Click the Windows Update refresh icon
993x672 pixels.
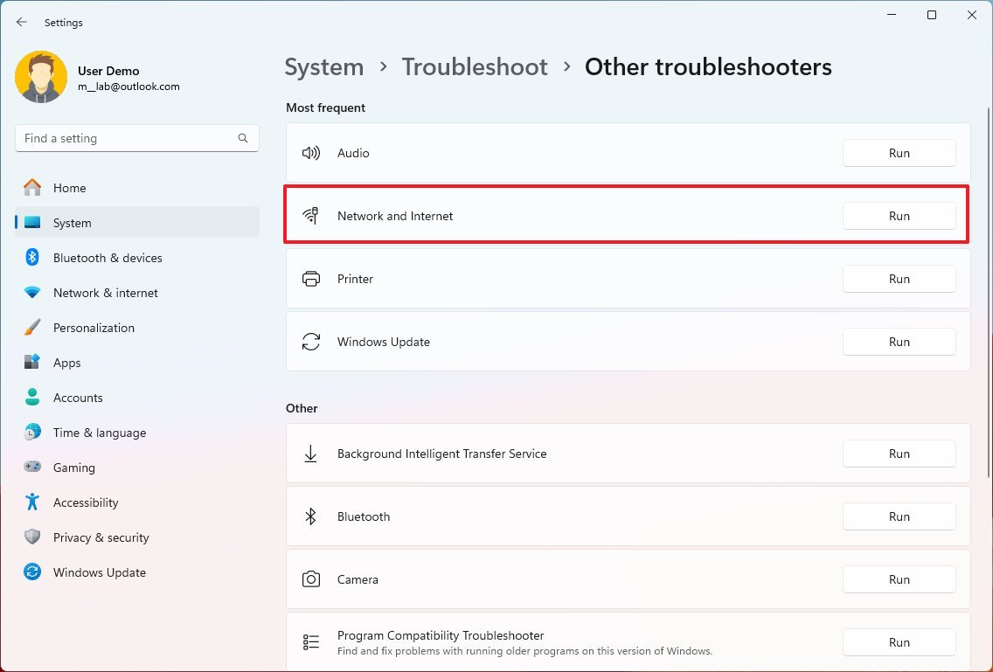(310, 342)
